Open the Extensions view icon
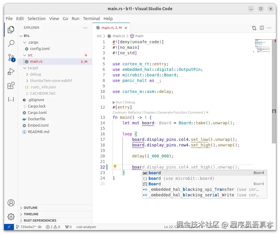The height and width of the screenshot is (235, 280). tap(11, 85)
